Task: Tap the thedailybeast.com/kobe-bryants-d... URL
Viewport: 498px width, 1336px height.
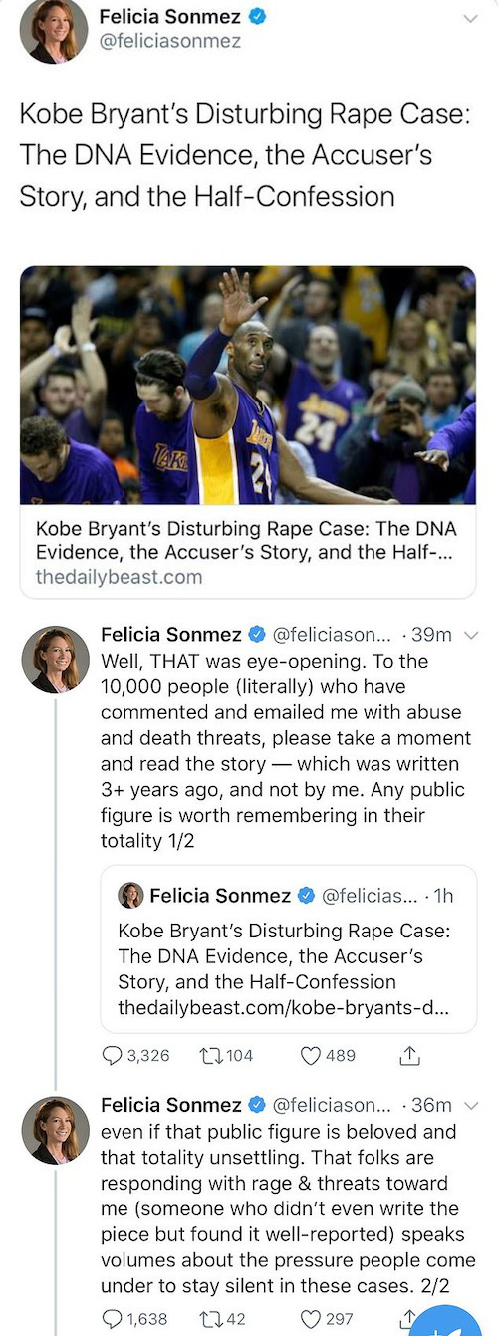Action: pyautogui.click(x=283, y=1007)
